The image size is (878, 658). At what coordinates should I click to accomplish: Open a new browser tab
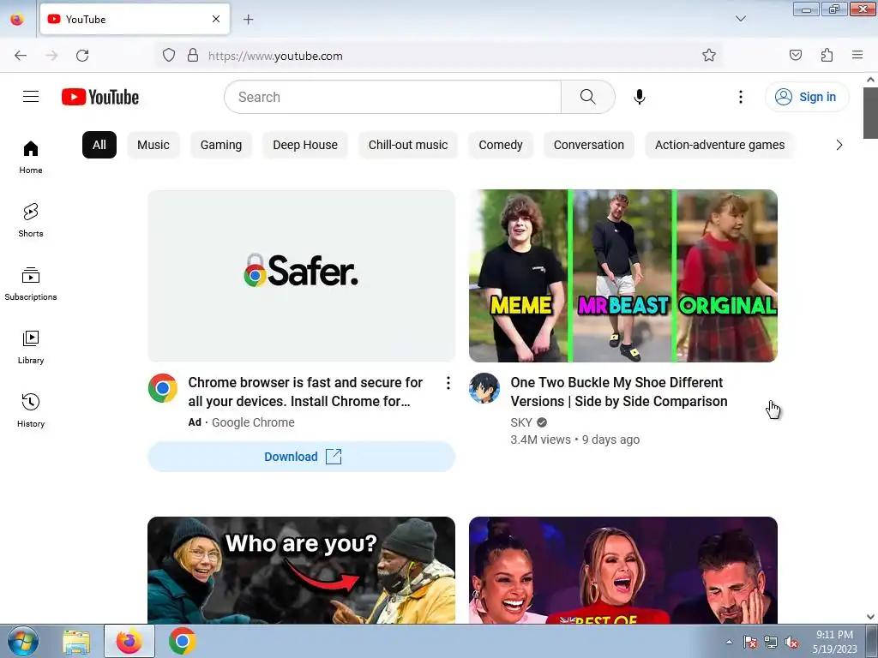click(248, 19)
